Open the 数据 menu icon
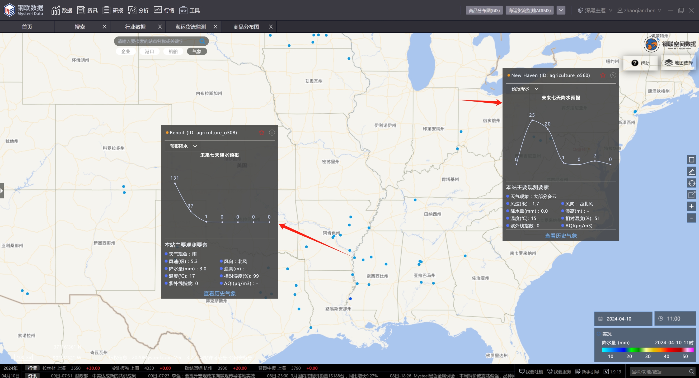This screenshot has width=699, height=378. click(55, 10)
